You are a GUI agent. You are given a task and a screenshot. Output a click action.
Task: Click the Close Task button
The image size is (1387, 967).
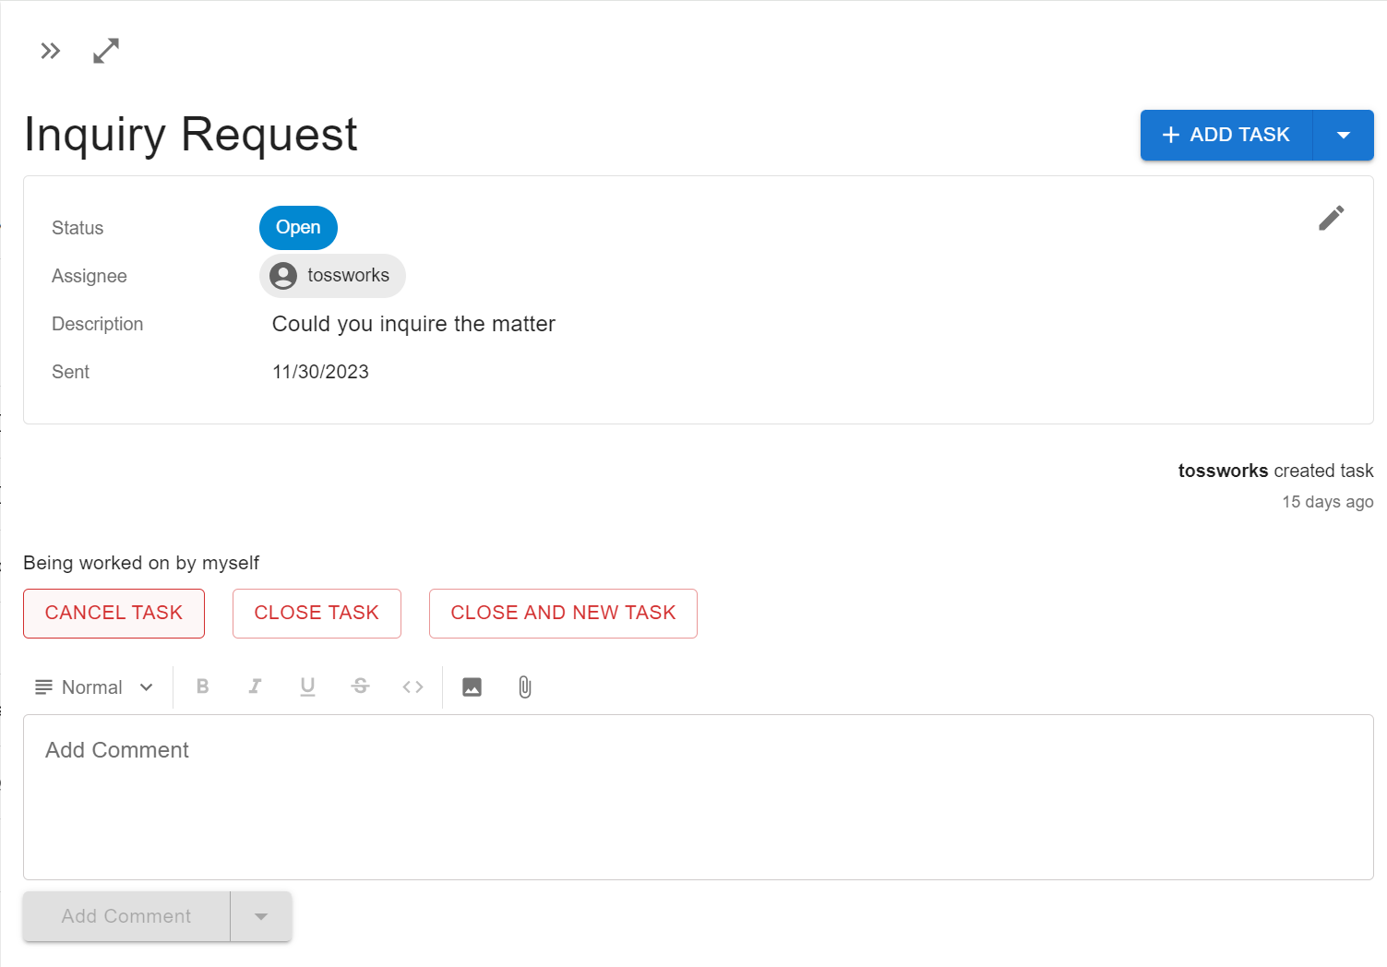[x=317, y=614]
